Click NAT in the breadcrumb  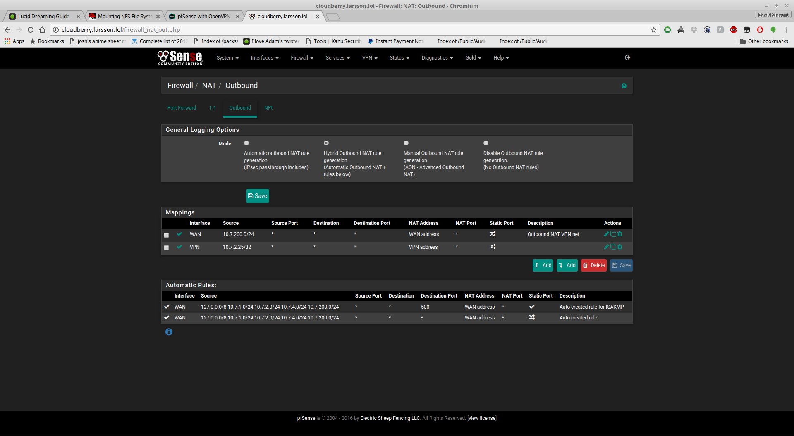click(x=209, y=86)
